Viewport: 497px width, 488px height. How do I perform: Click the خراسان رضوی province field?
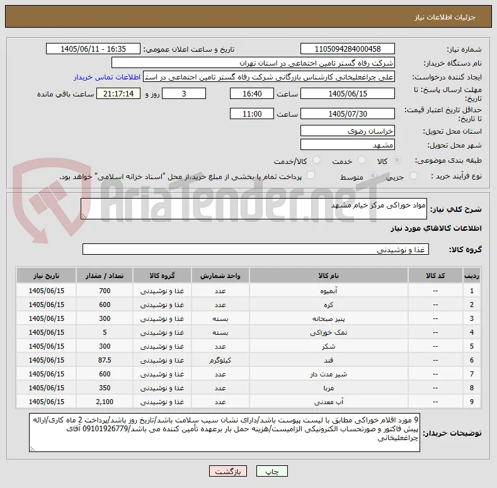pyautogui.click(x=347, y=131)
